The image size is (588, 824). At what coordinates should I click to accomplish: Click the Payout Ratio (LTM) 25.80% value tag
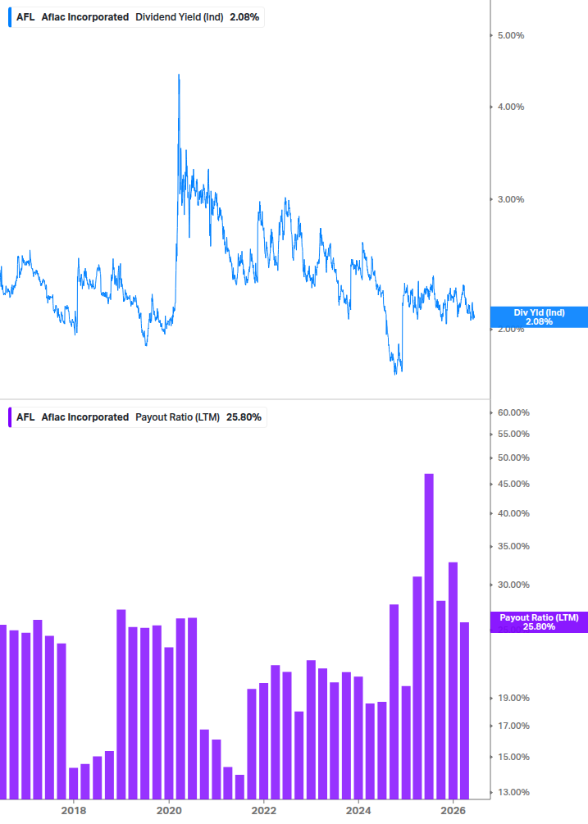pyautogui.click(x=539, y=622)
